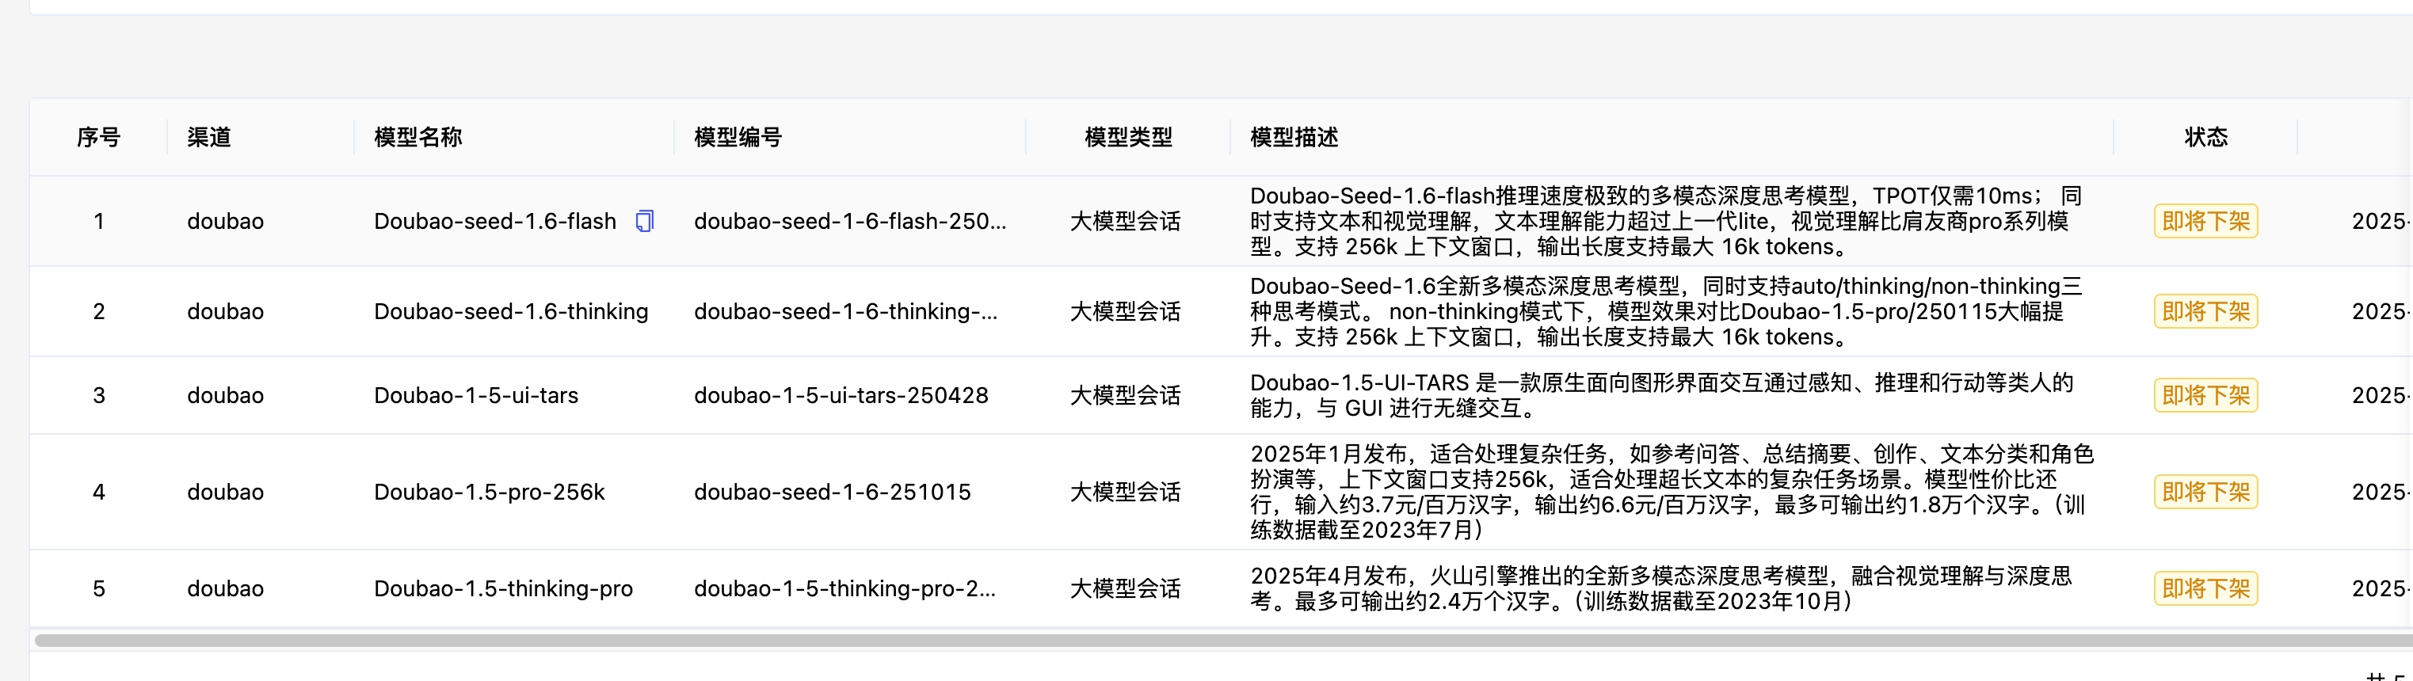
Task: Click the 状态 column header
Action: (x=2206, y=138)
